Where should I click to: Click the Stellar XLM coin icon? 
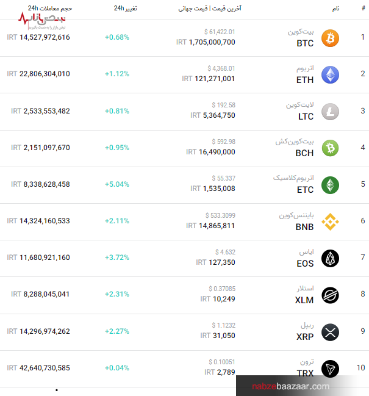coord(330,295)
